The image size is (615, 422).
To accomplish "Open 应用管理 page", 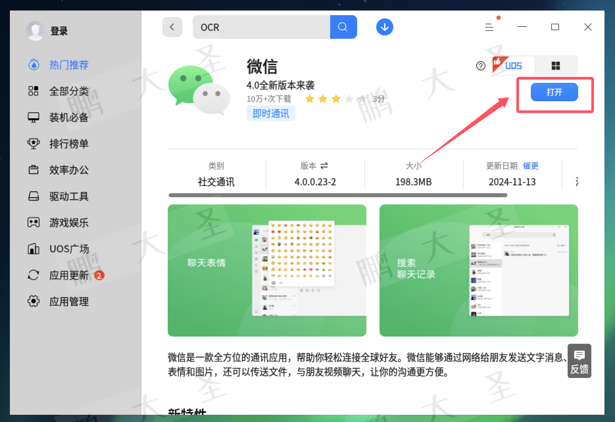I will tap(69, 301).
